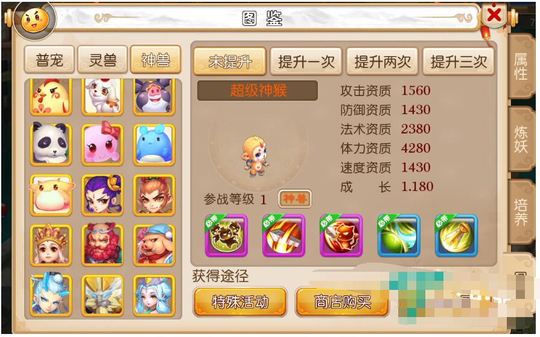Image resolution: width=540 pixels, height=337 pixels.
Task: Select the red-bearded character portrait
Action: (103, 245)
